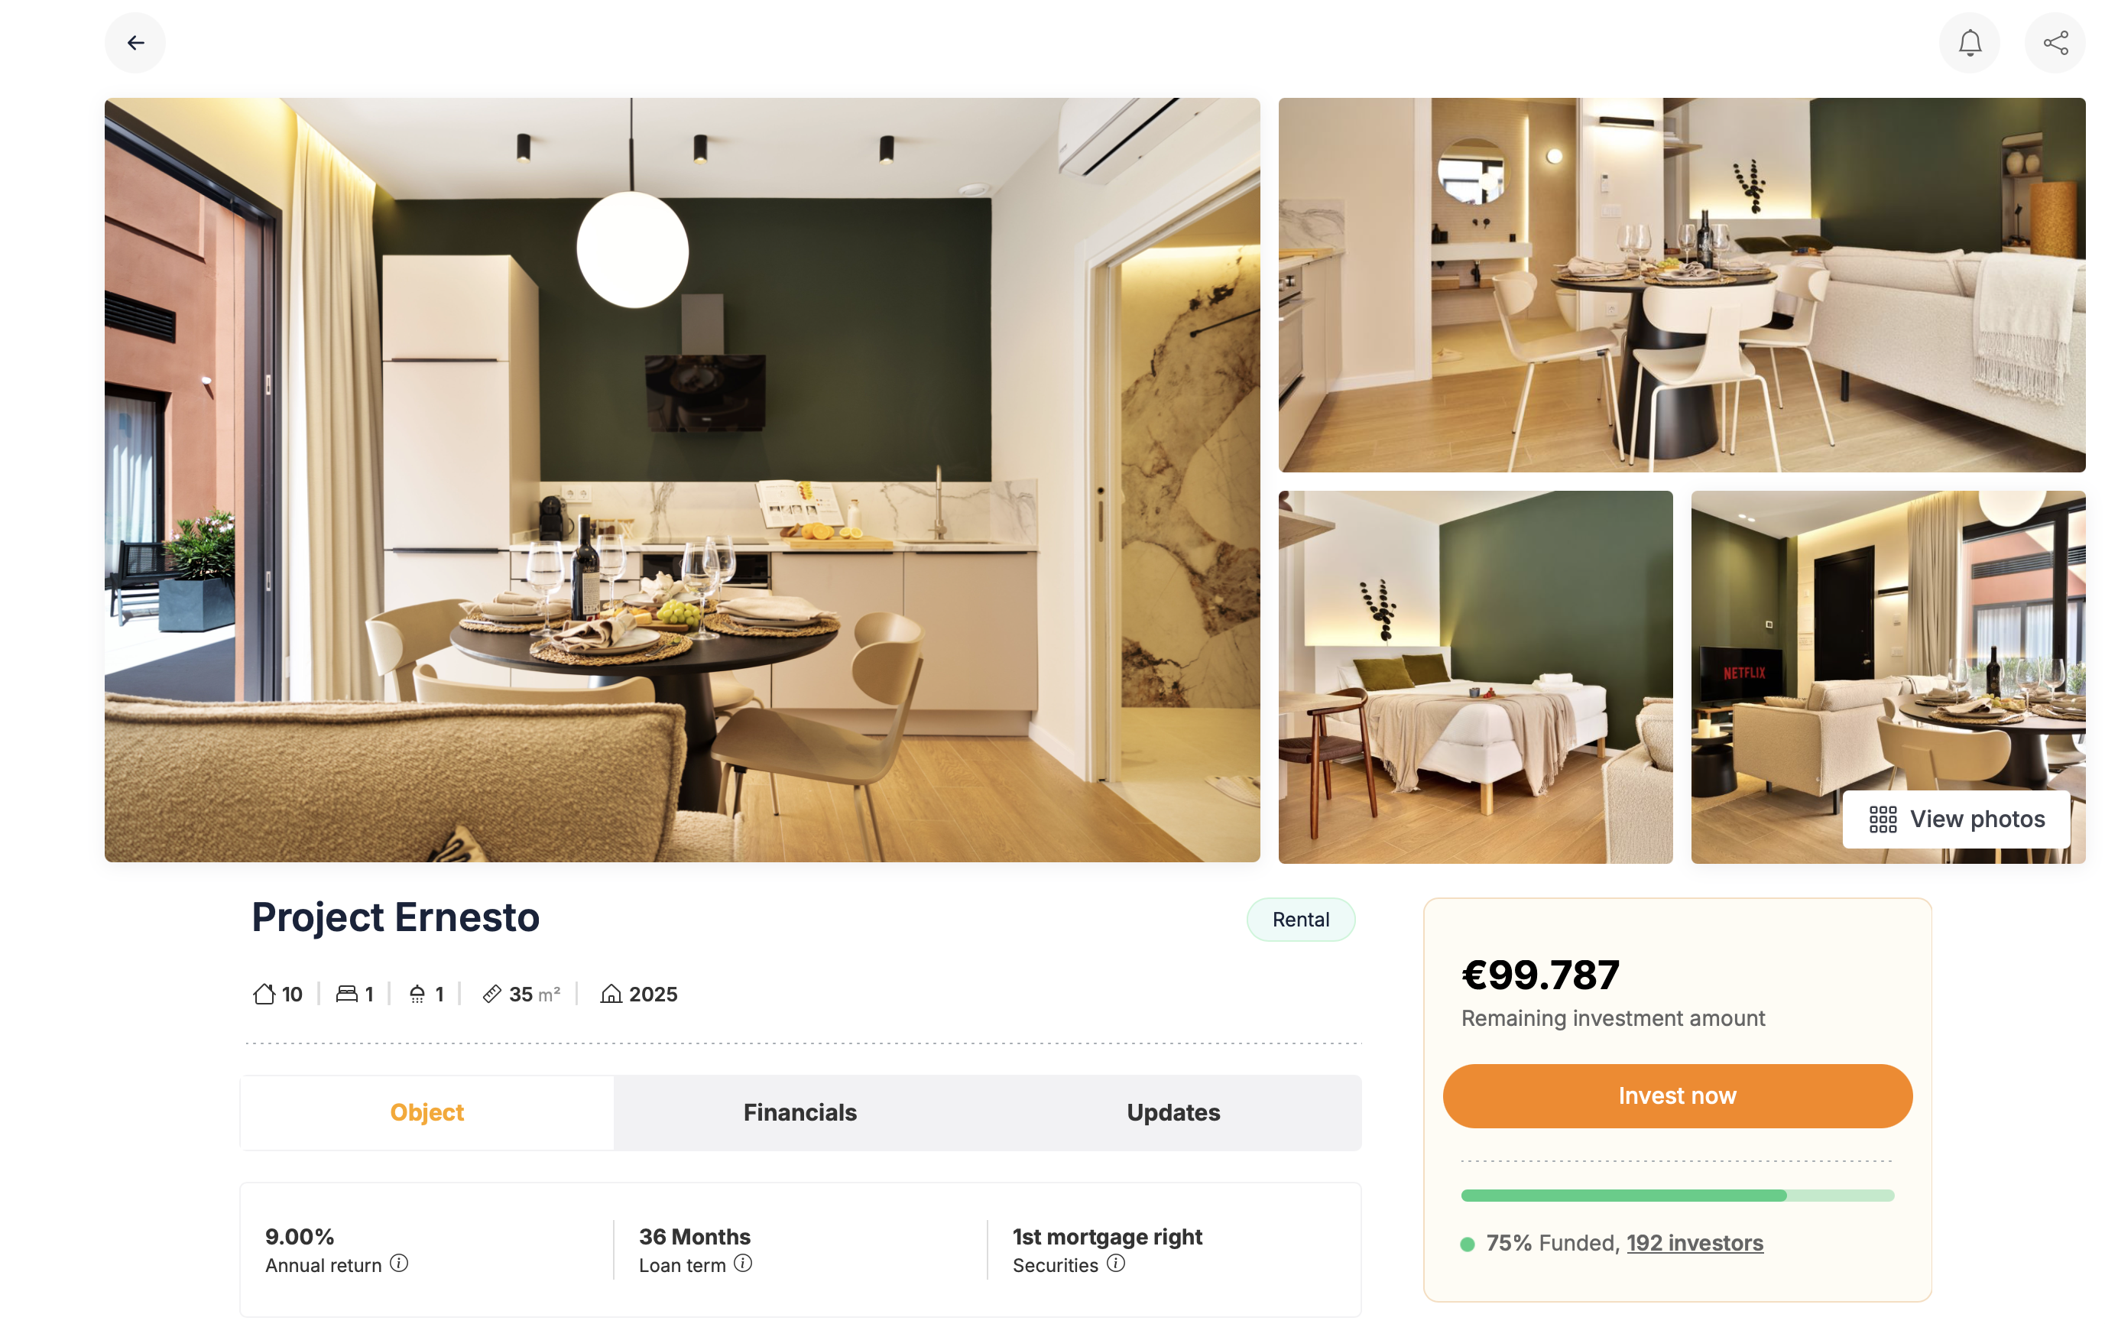Click the Annual return info icon

coord(400,1264)
